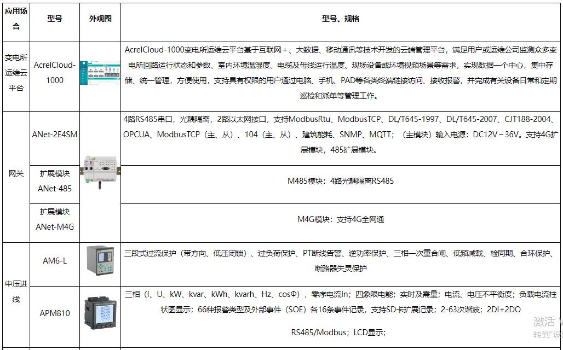Select the AM6-L model name cell
Viewport: 563px width, 350px height.
(x=55, y=261)
